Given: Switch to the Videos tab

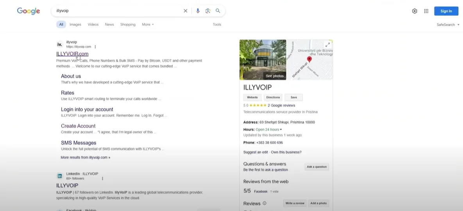Looking at the screenshot, I should coord(93,25).
